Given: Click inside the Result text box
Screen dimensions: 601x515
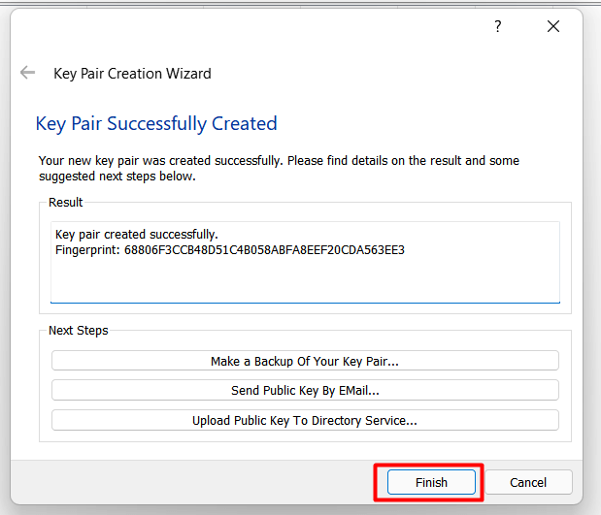Looking at the screenshot, I should coord(305,262).
